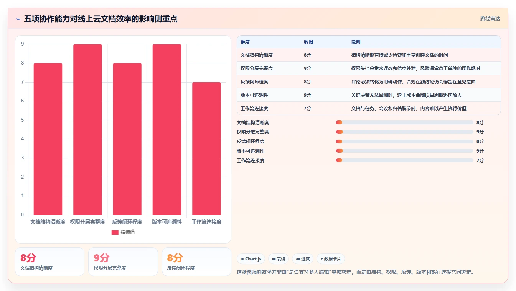Open the 8分 反馈闭环程度 data card
This screenshot has height=291, width=516.
coord(196,262)
